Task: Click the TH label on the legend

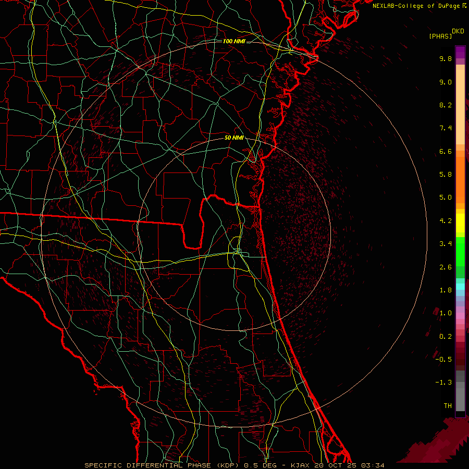Action: 447,405
